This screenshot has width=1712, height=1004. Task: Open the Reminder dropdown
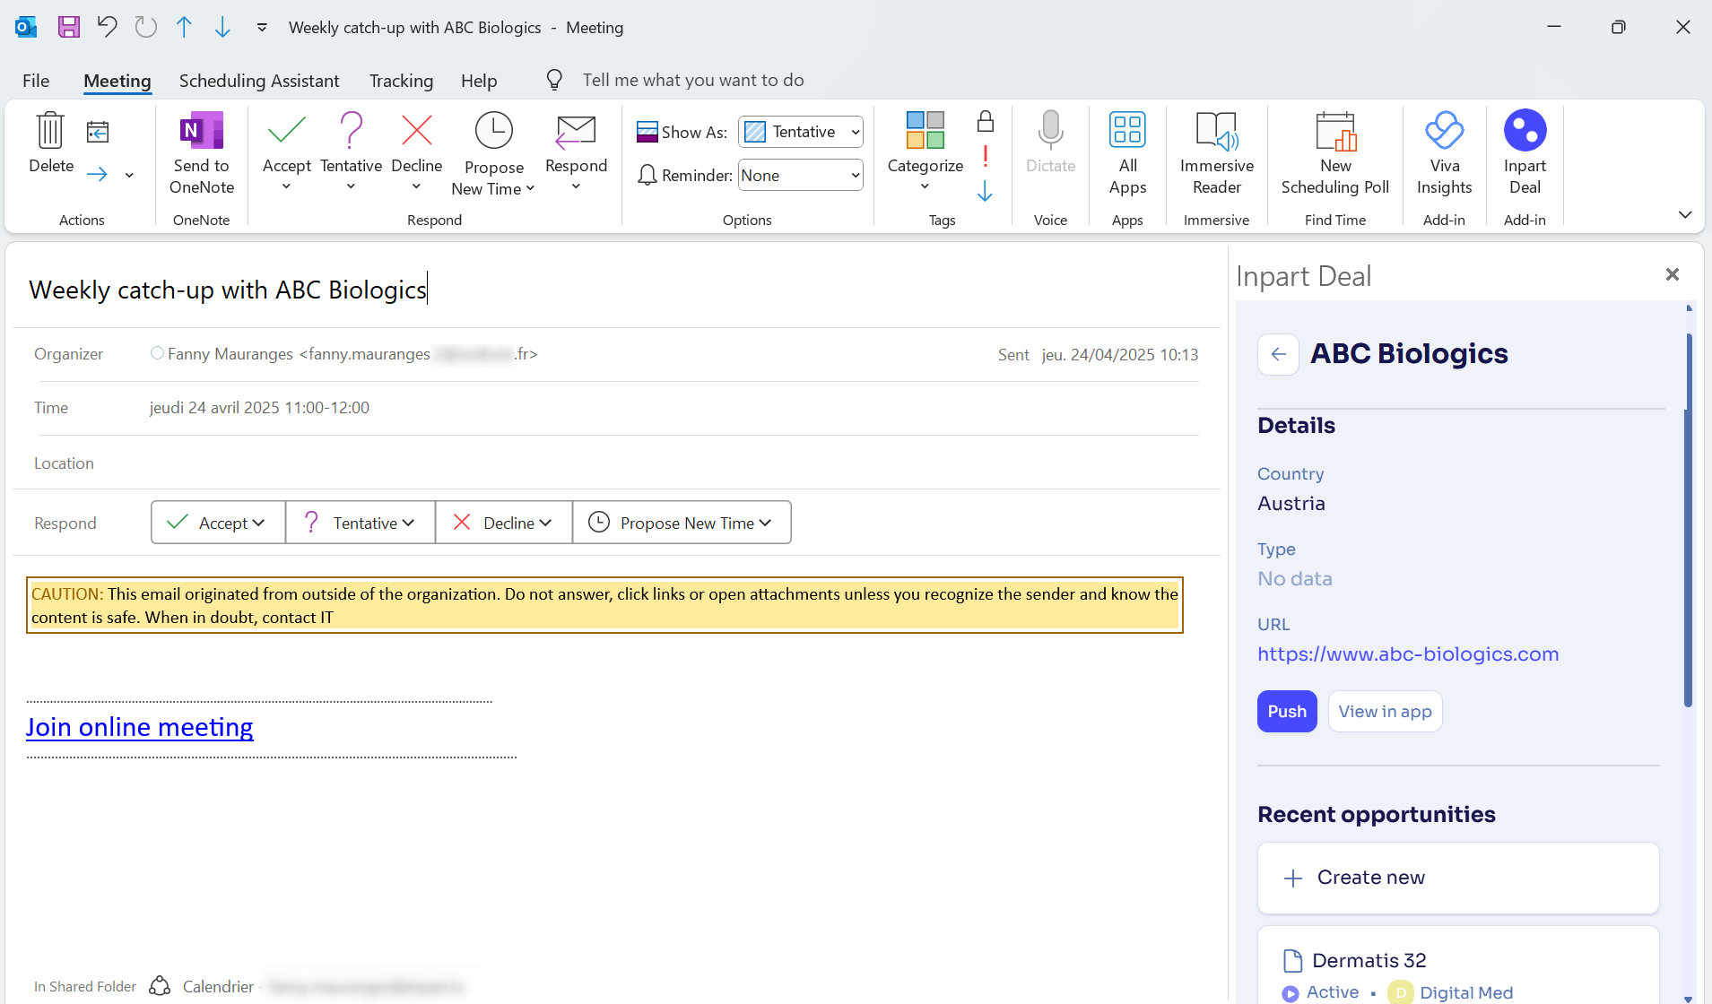tap(801, 175)
